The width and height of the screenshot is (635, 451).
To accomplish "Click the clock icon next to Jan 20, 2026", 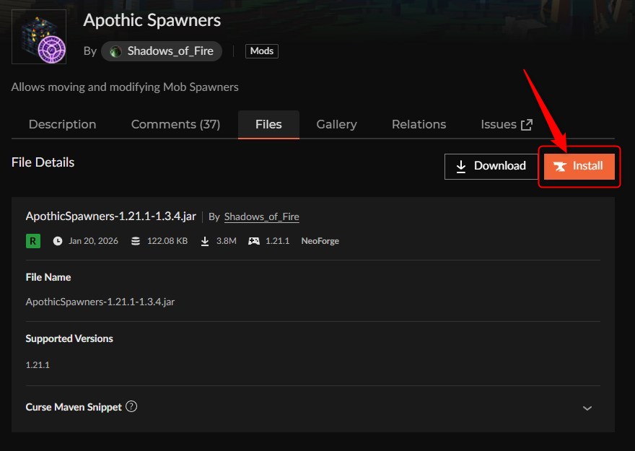I will click(x=58, y=241).
